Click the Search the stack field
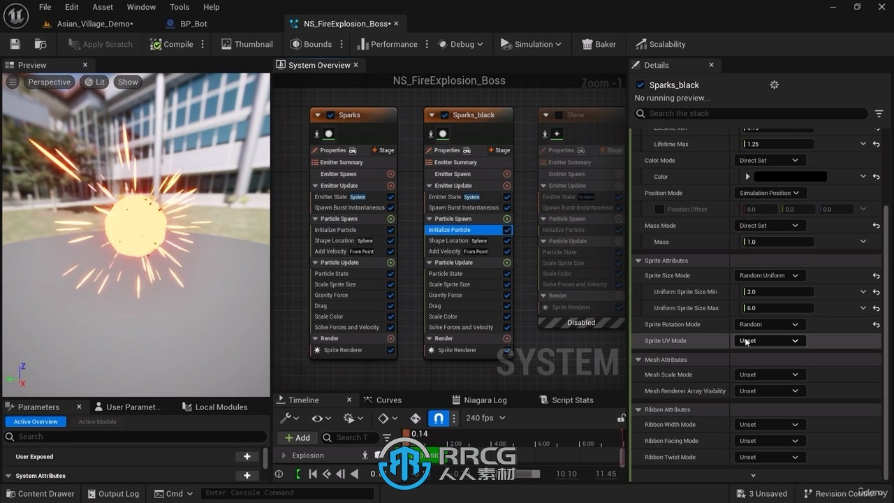 point(751,113)
